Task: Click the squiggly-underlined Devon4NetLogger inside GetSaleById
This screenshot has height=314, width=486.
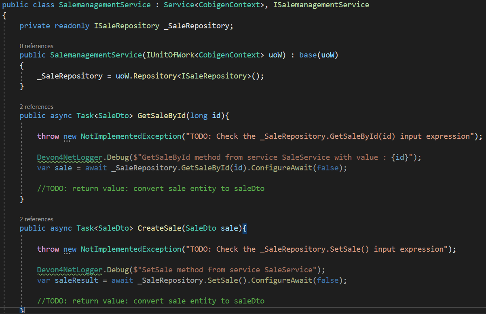Action: (x=72, y=157)
